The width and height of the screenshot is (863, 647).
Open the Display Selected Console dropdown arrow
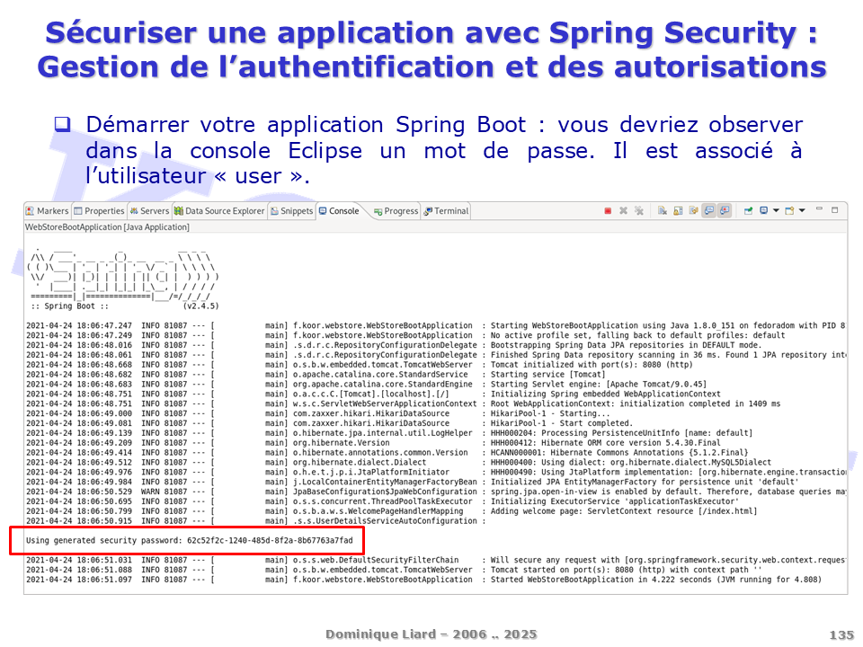pos(776,211)
